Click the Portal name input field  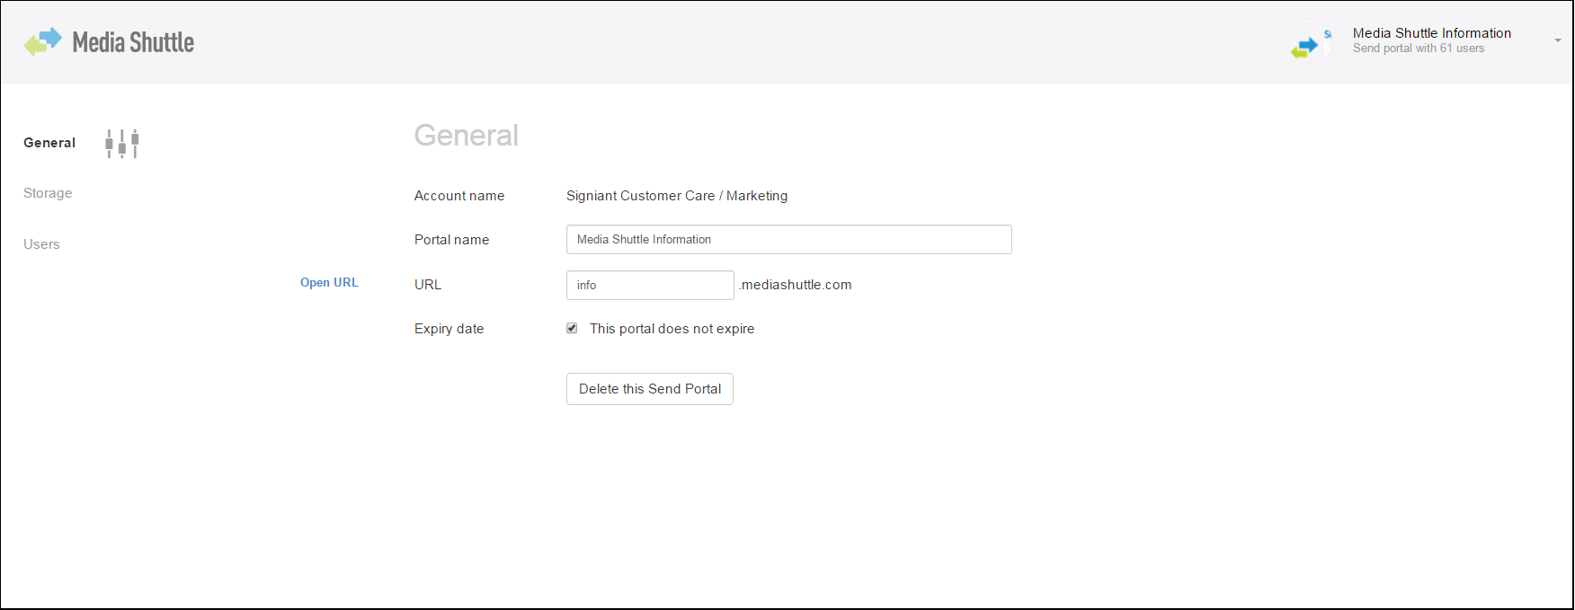789,240
